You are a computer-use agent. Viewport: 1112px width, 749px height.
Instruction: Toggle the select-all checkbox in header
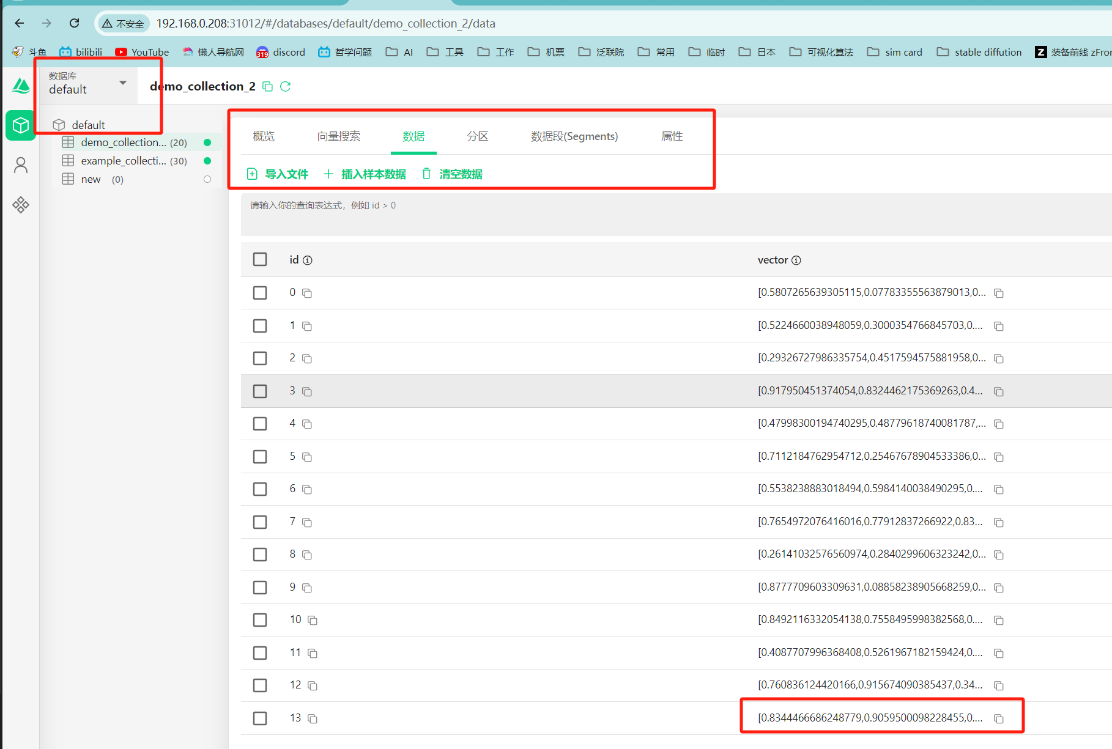[260, 260]
